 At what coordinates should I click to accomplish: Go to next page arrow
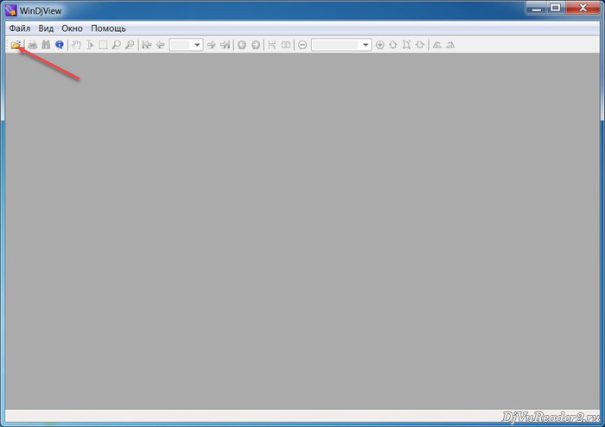click(x=211, y=45)
